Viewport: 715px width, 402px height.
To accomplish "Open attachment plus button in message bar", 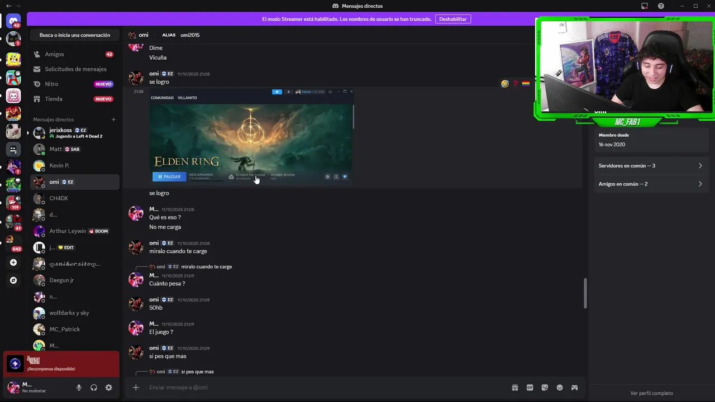I will click(x=136, y=387).
